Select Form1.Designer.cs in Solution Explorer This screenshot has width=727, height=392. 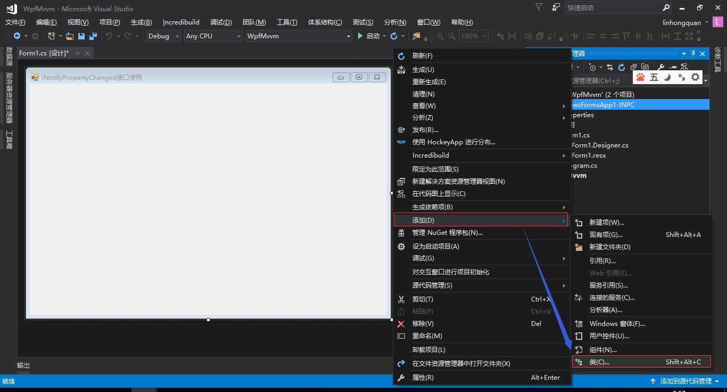pyautogui.click(x=600, y=145)
